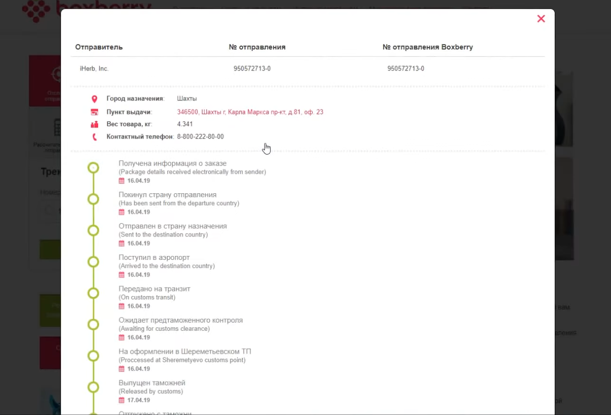Click timeline circle for Ожидает предтаможенного контроля

tap(93, 325)
